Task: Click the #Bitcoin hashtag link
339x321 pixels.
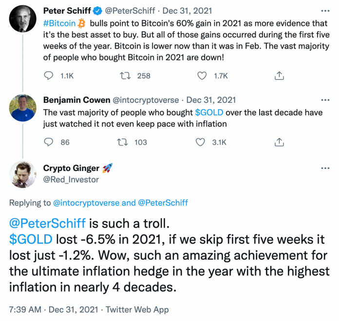Action: click(x=59, y=23)
